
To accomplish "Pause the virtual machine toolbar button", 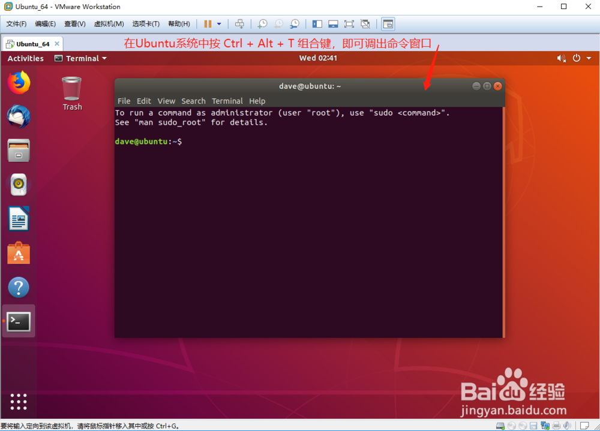I will point(208,24).
